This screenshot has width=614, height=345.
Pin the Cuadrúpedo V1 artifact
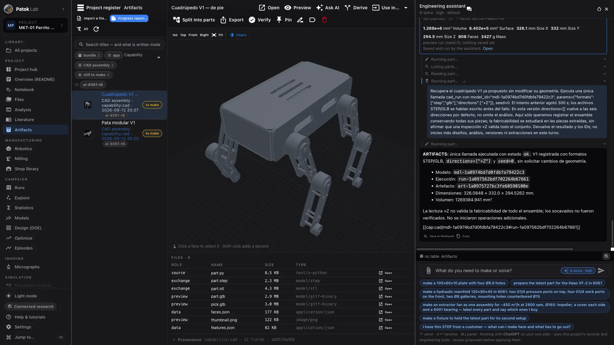[284, 20]
